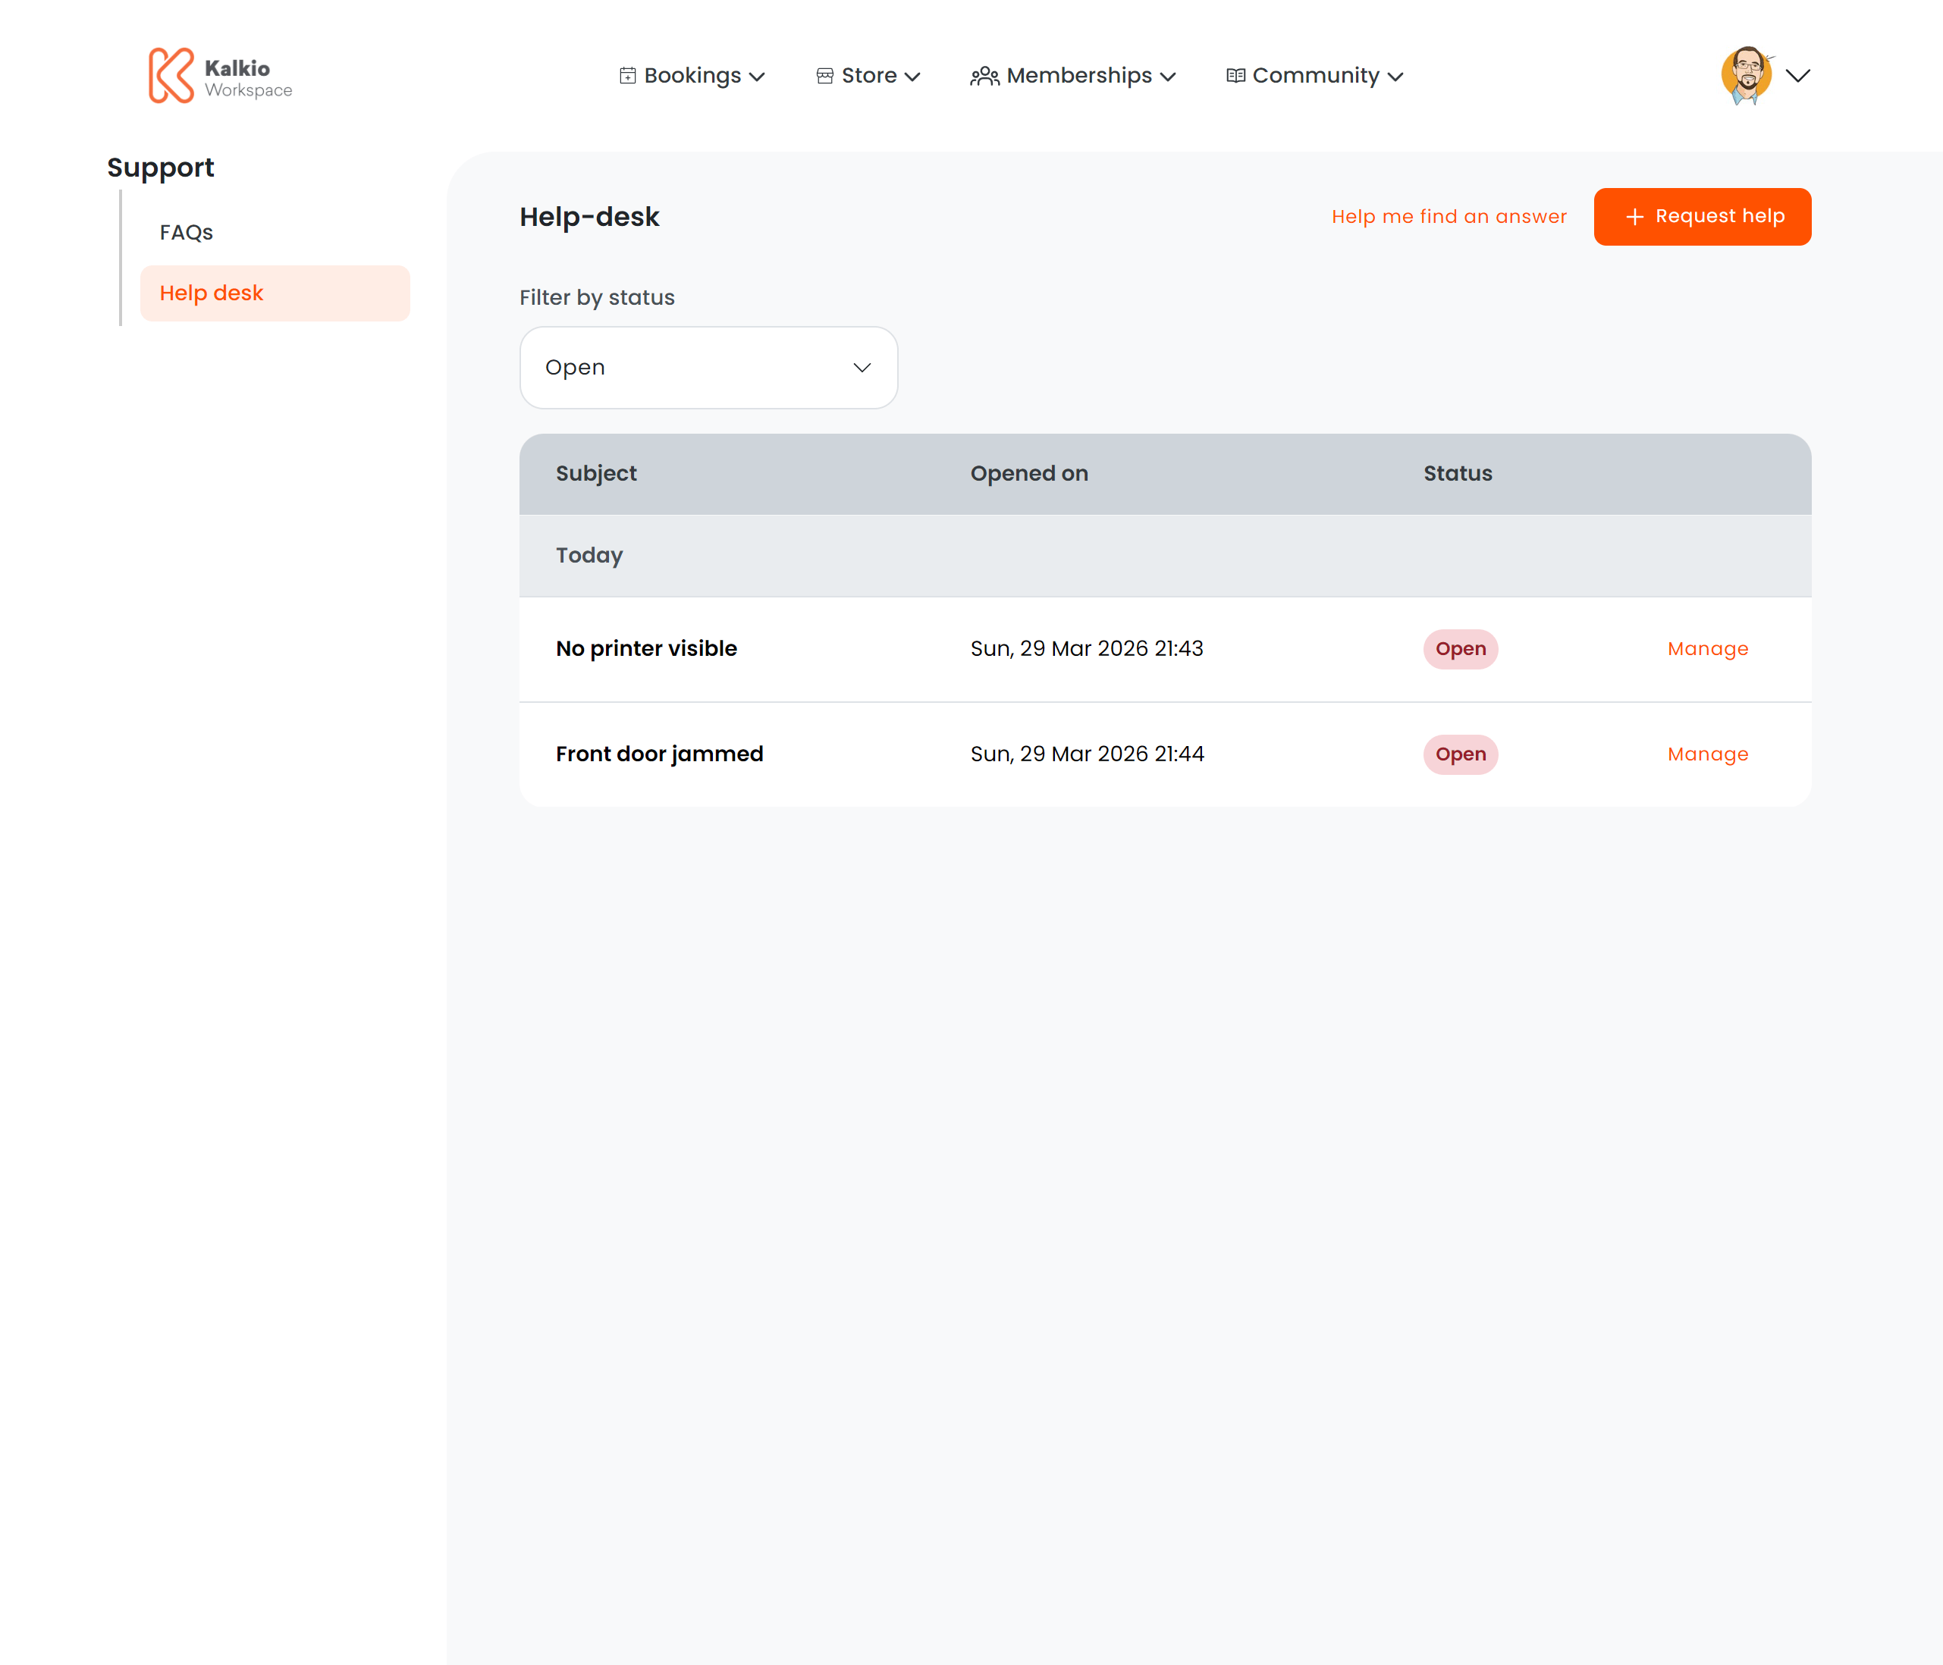Click the Store shop icon

825,76
